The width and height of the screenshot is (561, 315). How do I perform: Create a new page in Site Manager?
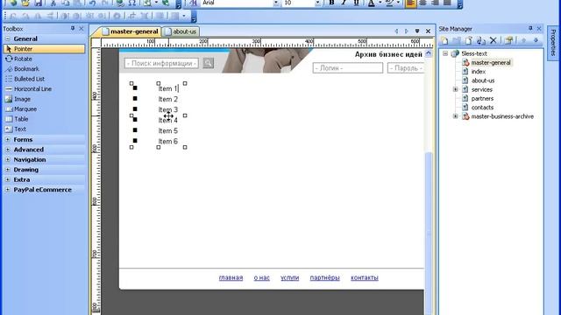click(444, 40)
